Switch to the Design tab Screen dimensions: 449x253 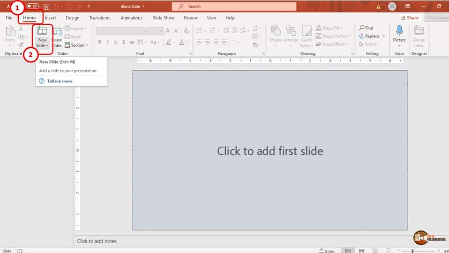click(x=73, y=18)
